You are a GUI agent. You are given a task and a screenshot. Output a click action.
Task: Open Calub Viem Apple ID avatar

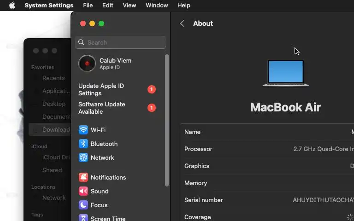[87, 64]
